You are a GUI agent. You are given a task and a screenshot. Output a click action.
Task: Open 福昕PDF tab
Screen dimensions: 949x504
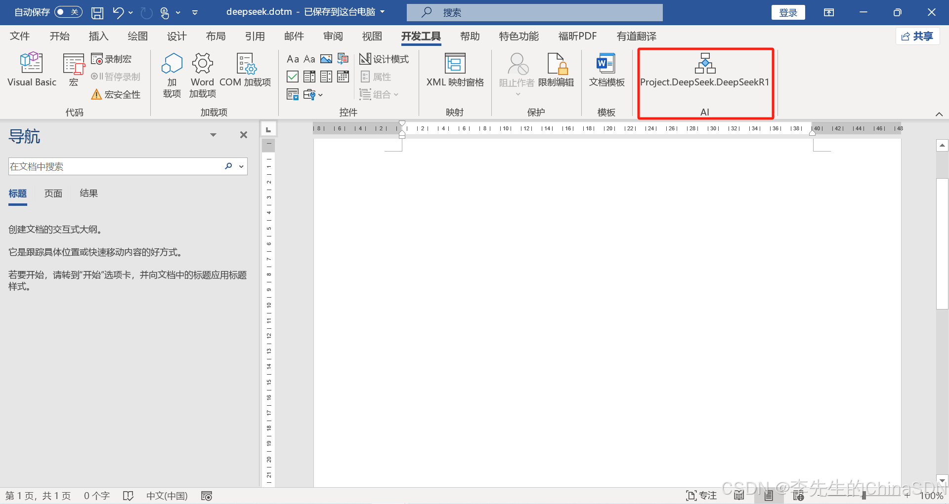(x=577, y=36)
